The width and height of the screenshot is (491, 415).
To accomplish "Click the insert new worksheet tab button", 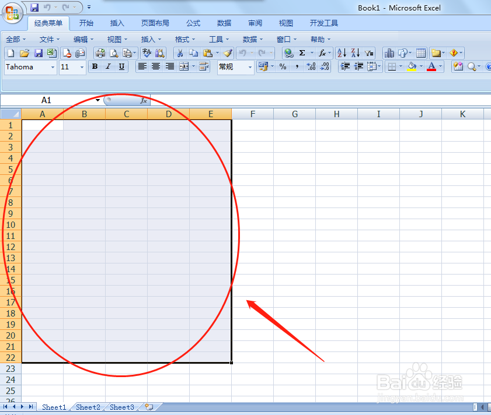I will coord(149,407).
